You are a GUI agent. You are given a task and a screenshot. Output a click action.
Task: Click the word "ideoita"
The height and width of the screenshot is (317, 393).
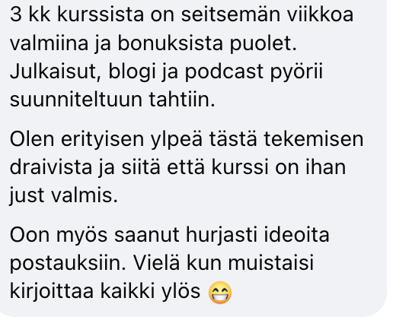click(297, 235)
